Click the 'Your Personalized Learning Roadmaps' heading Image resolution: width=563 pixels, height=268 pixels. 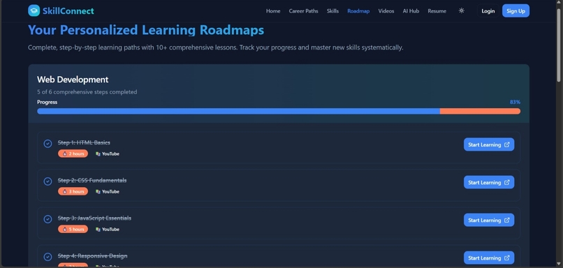[x=146, y=30]
